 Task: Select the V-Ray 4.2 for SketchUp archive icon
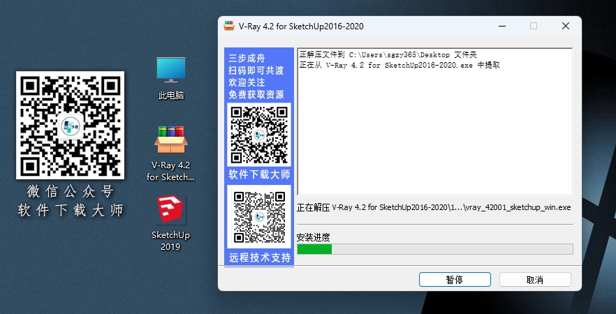point(170,154)
